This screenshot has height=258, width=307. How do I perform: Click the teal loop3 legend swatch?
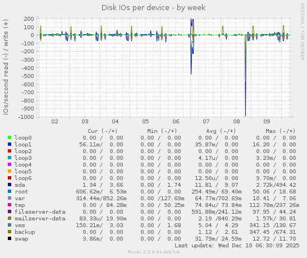point(10,158)
